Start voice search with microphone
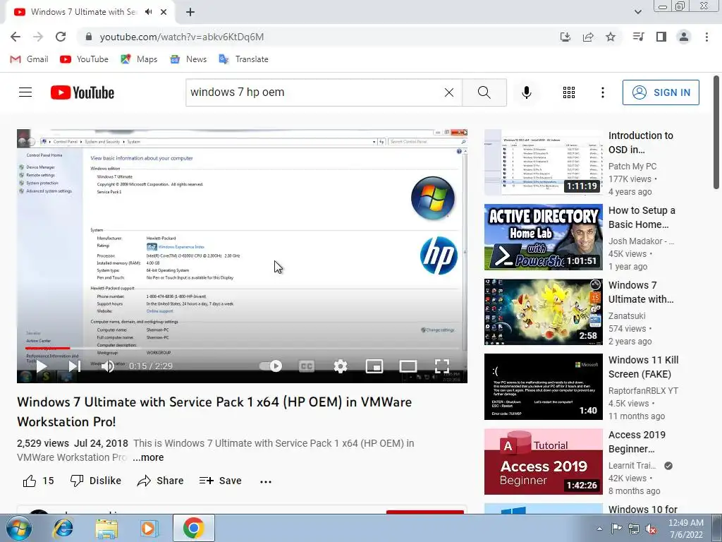722x542 pixels. point(526,92)
